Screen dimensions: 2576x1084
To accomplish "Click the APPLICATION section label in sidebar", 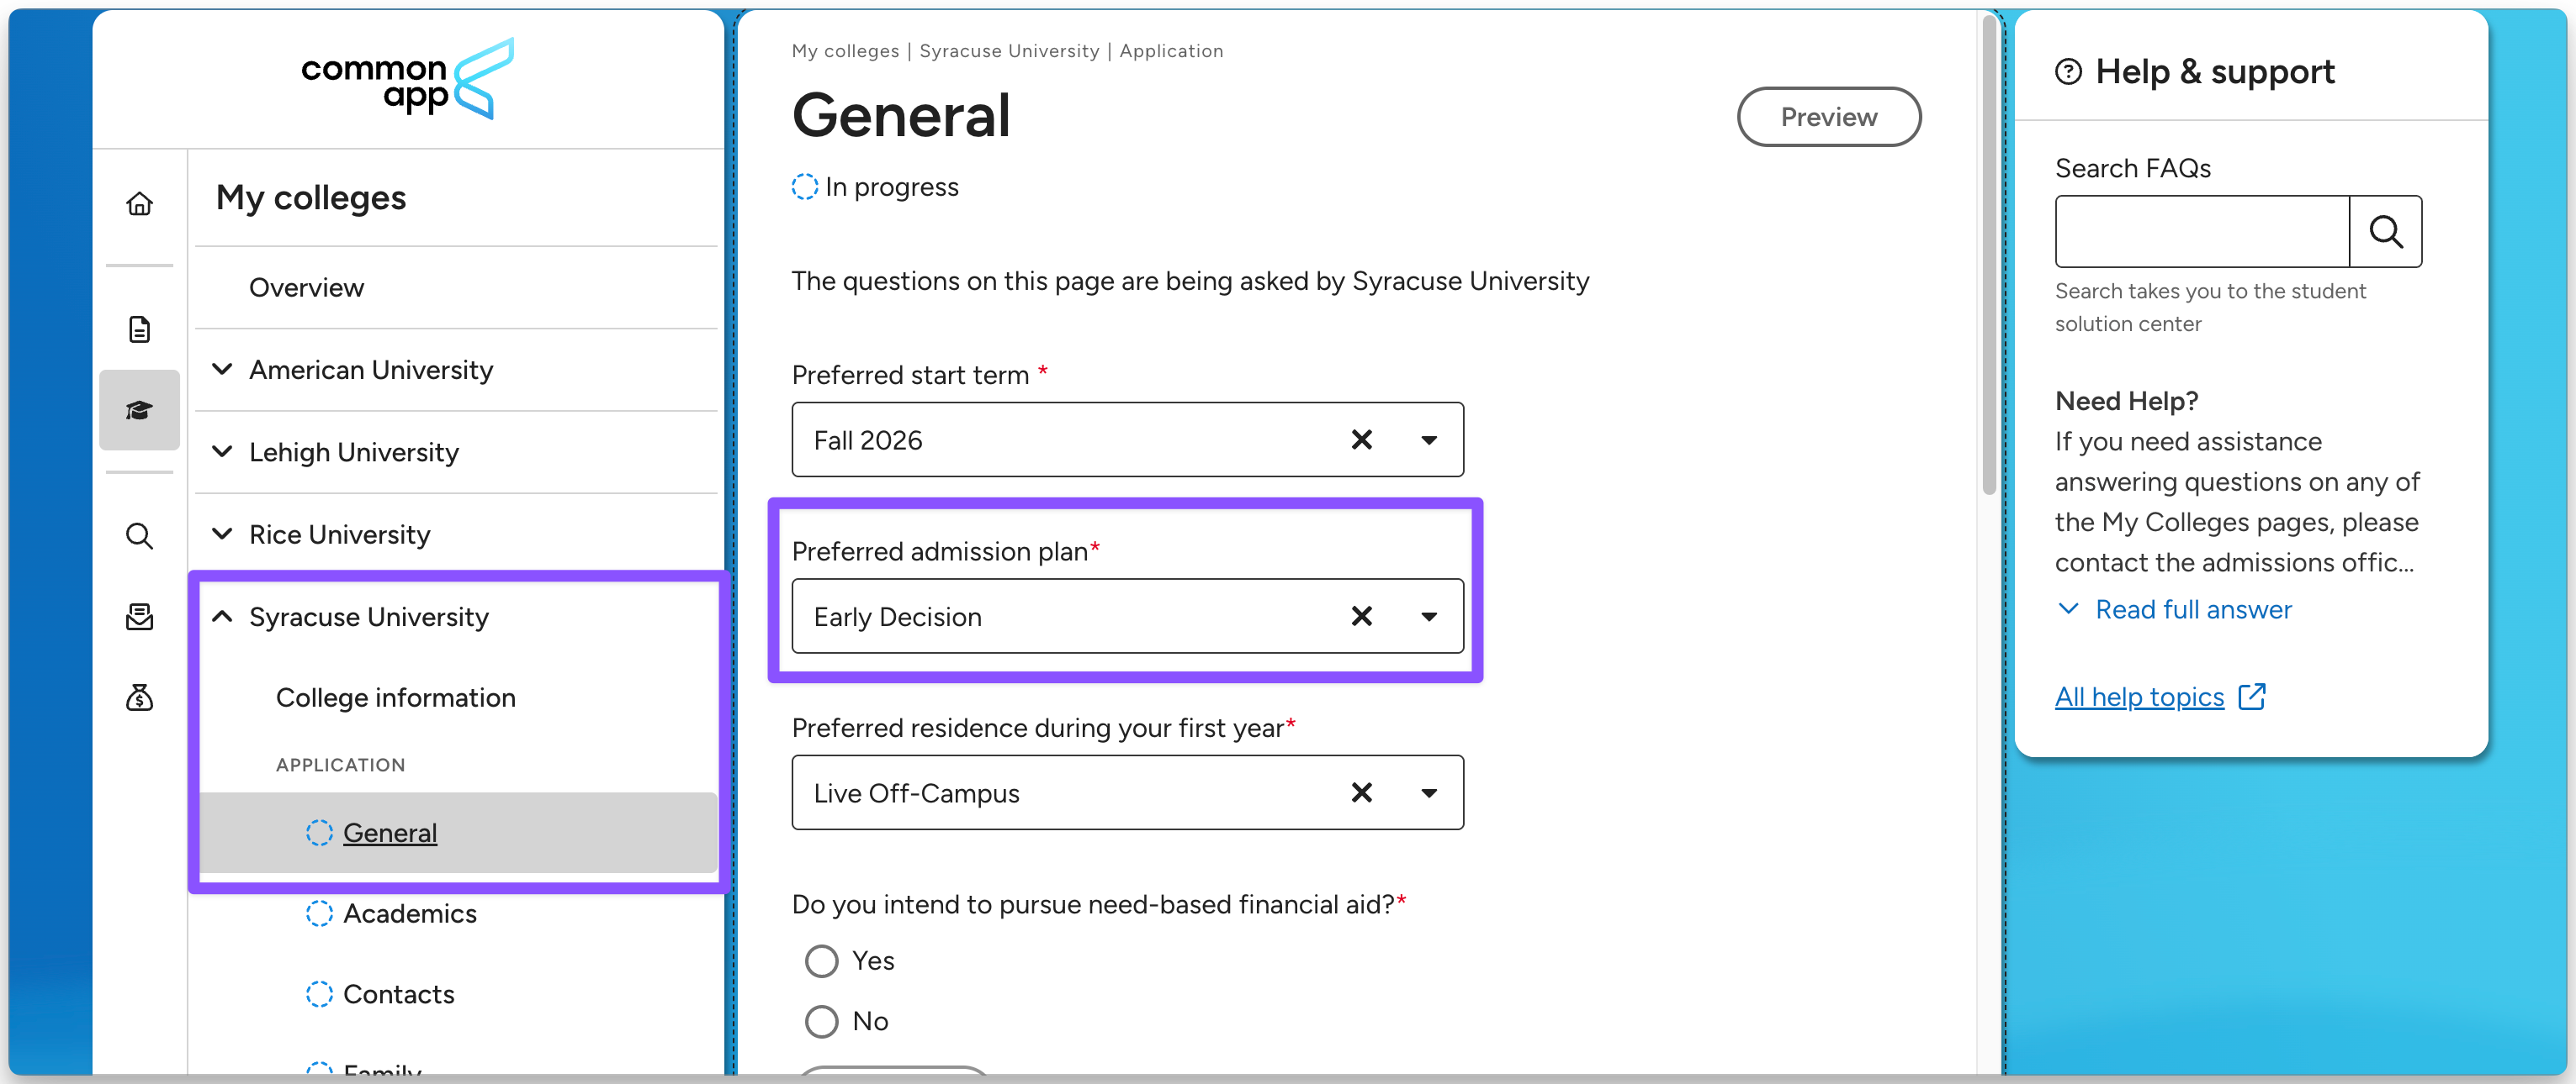I will tap(340, 765).
